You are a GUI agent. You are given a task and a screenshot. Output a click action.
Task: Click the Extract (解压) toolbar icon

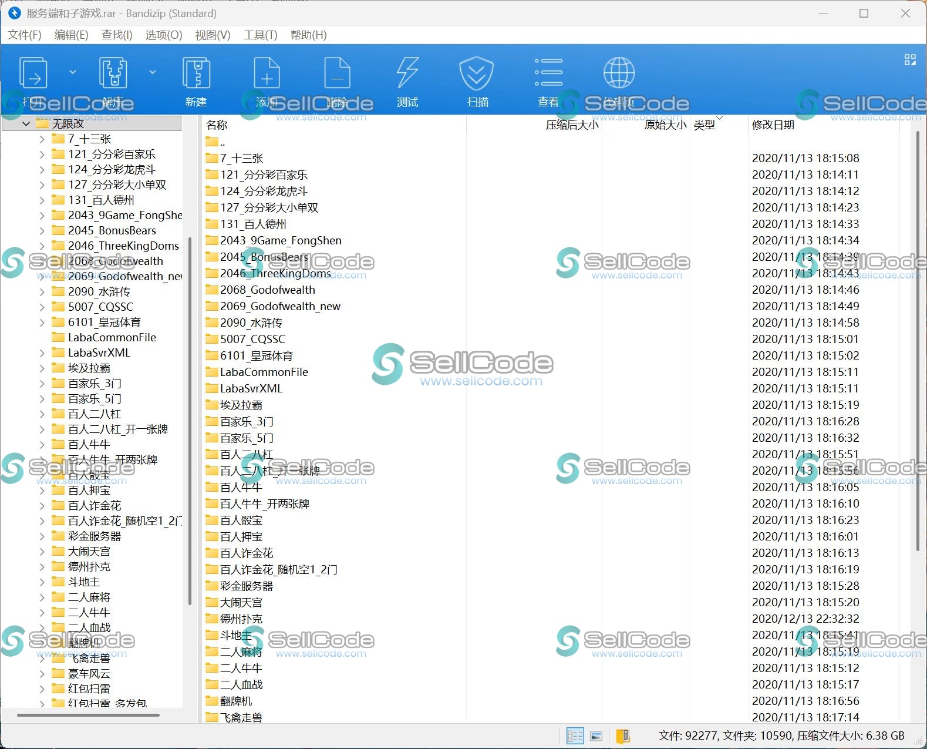(x=113, y=74)
